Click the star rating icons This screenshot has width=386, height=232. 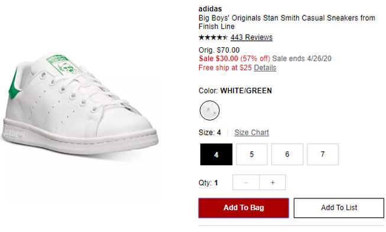[213, 38]
